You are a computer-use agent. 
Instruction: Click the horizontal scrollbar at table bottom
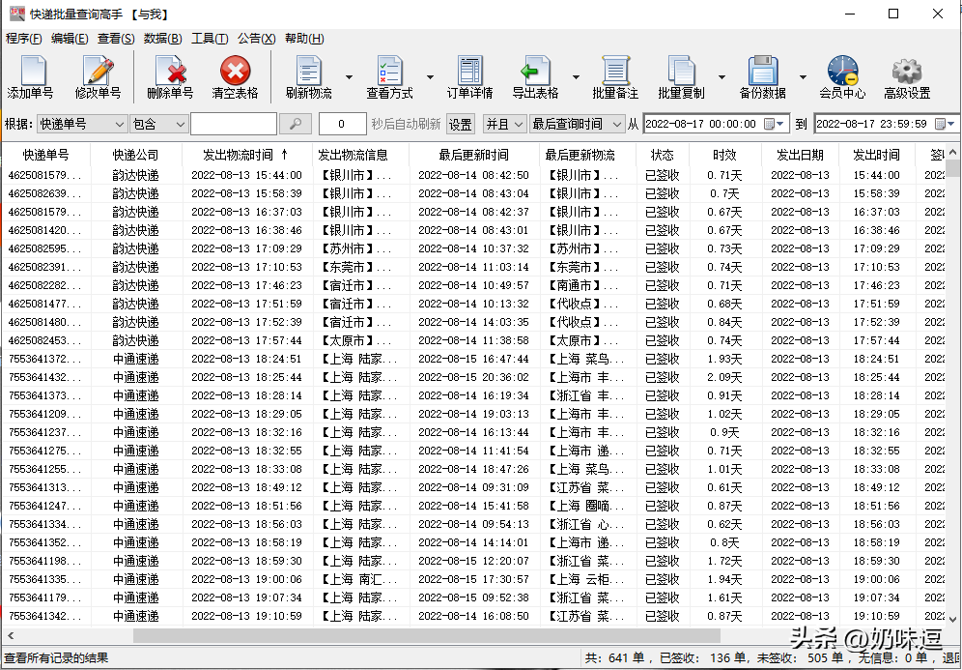(425, 635)
